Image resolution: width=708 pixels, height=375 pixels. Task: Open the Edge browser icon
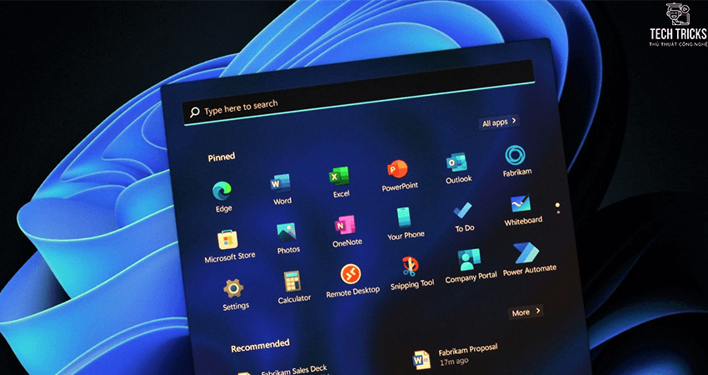coord(222,190)
